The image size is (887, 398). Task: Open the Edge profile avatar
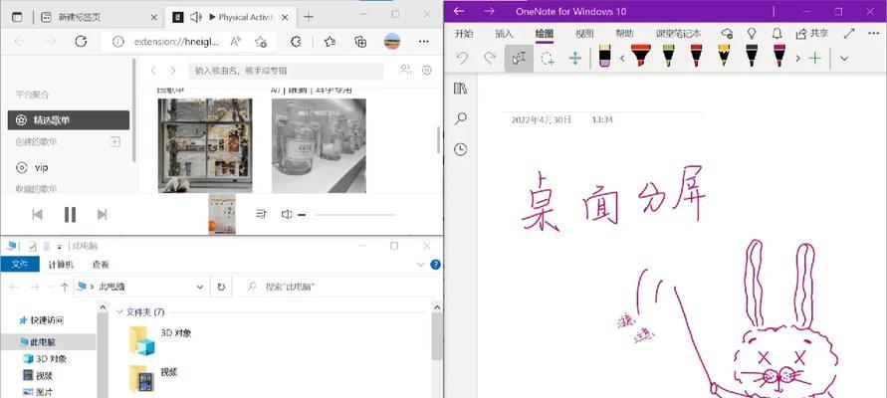coord(391,41)
